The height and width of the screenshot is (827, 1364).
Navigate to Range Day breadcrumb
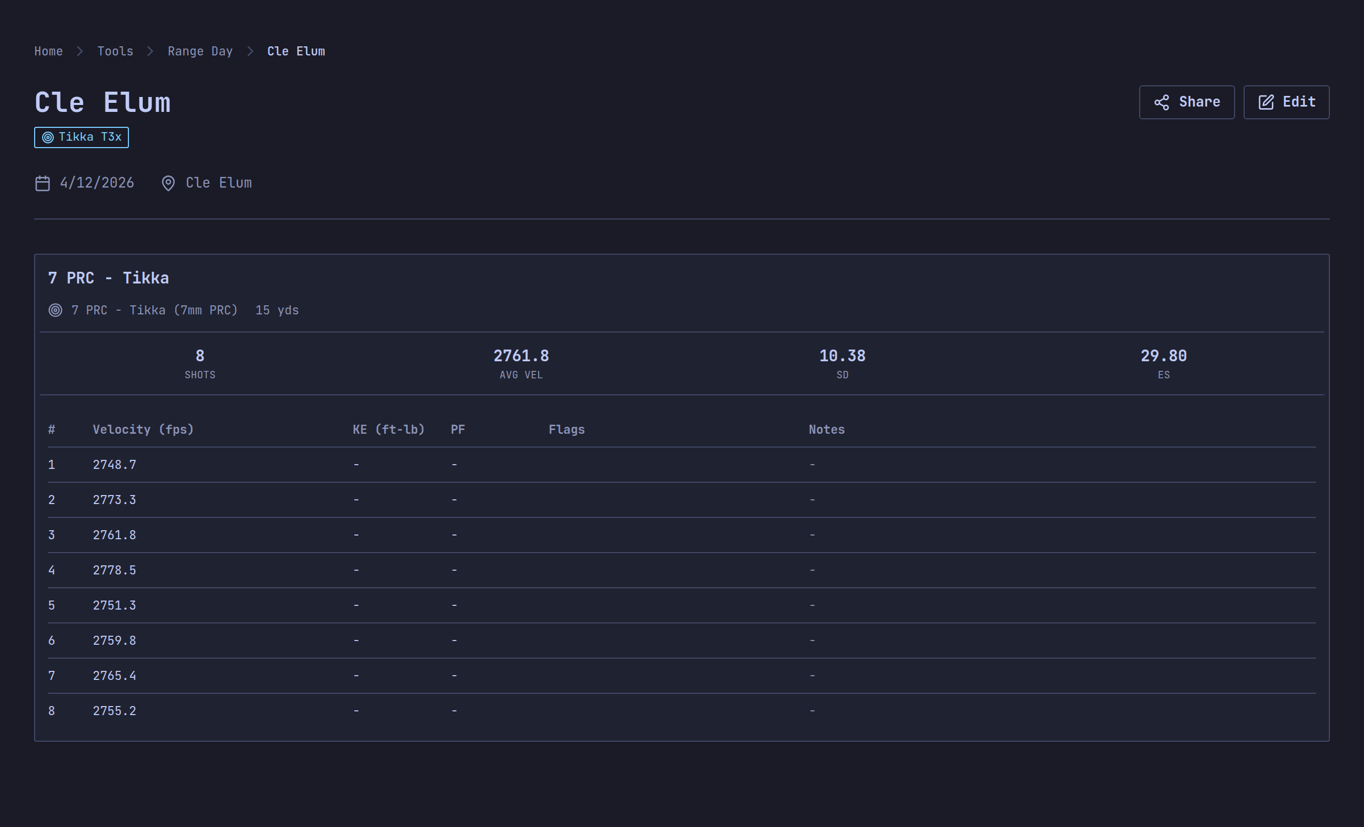pos(200,52)
